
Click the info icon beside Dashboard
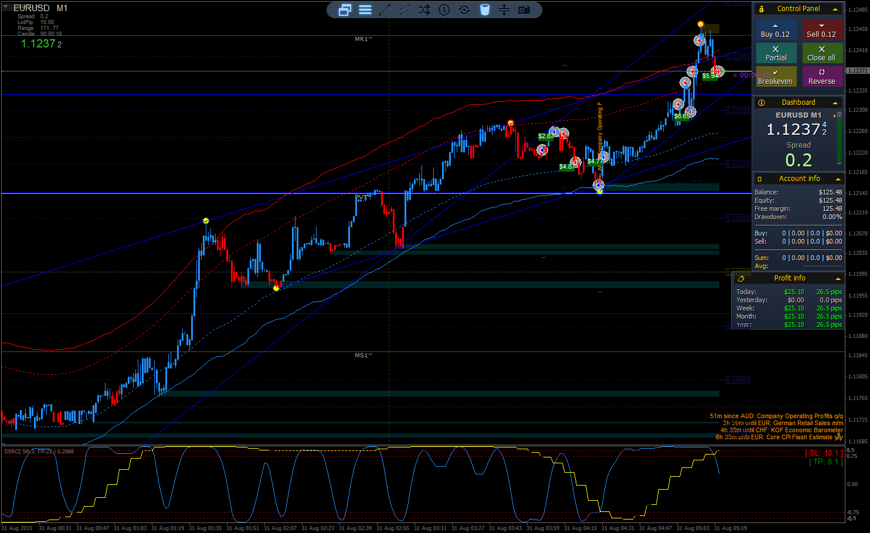click(762, 103)
